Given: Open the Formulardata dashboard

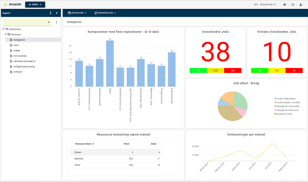Looking at the screenshot, I should click(20, 56).
